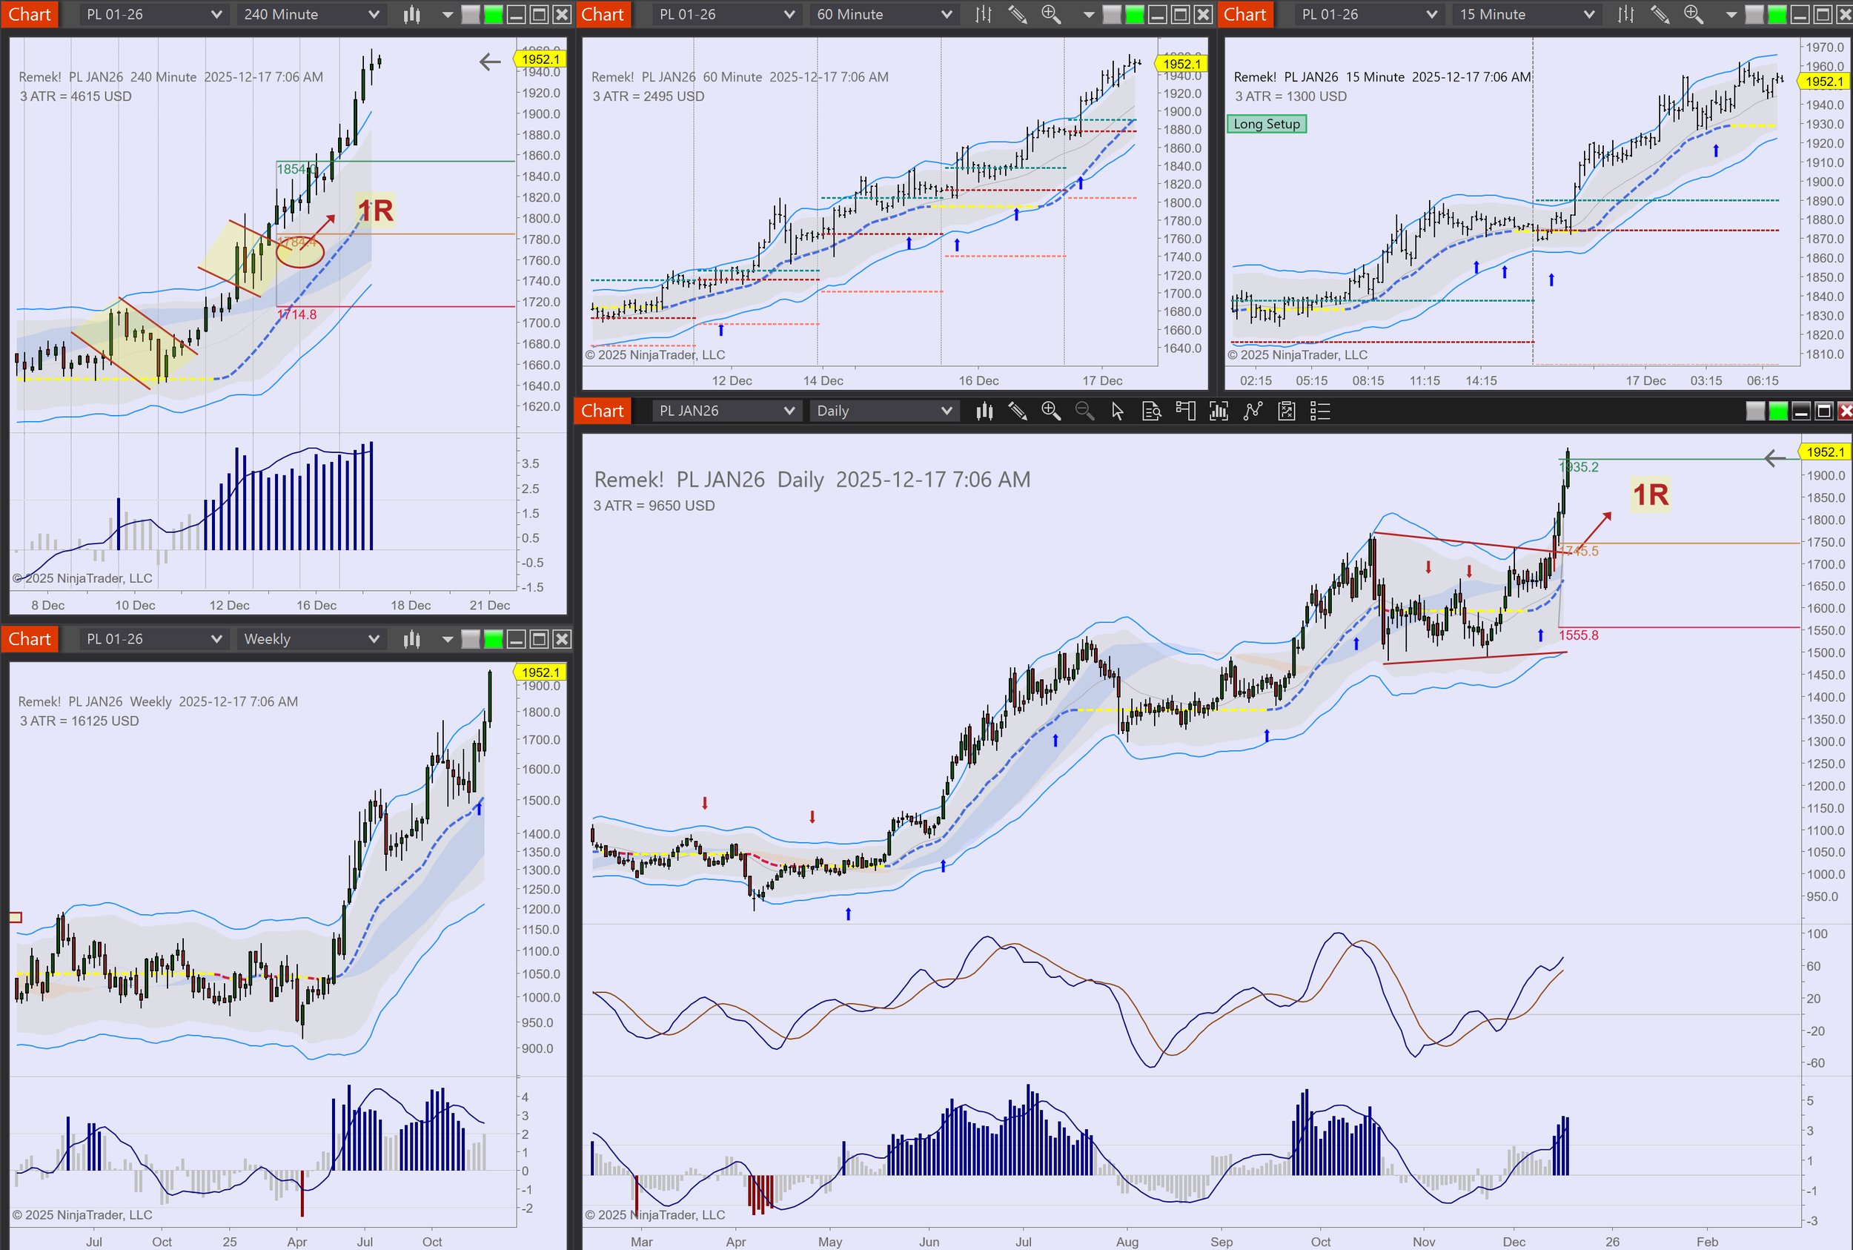The height and width of the screenshot is (1250, 1853).
Task: Click the Chart tab of 60 Minute window
Action: pyautogui.click(x=602, y=14)
